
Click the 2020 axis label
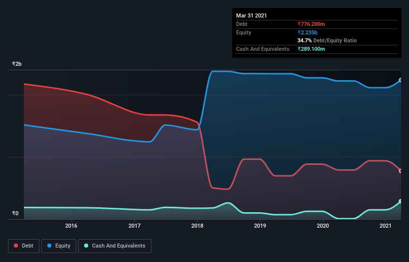pyautogui.click(x=323, y=226)
